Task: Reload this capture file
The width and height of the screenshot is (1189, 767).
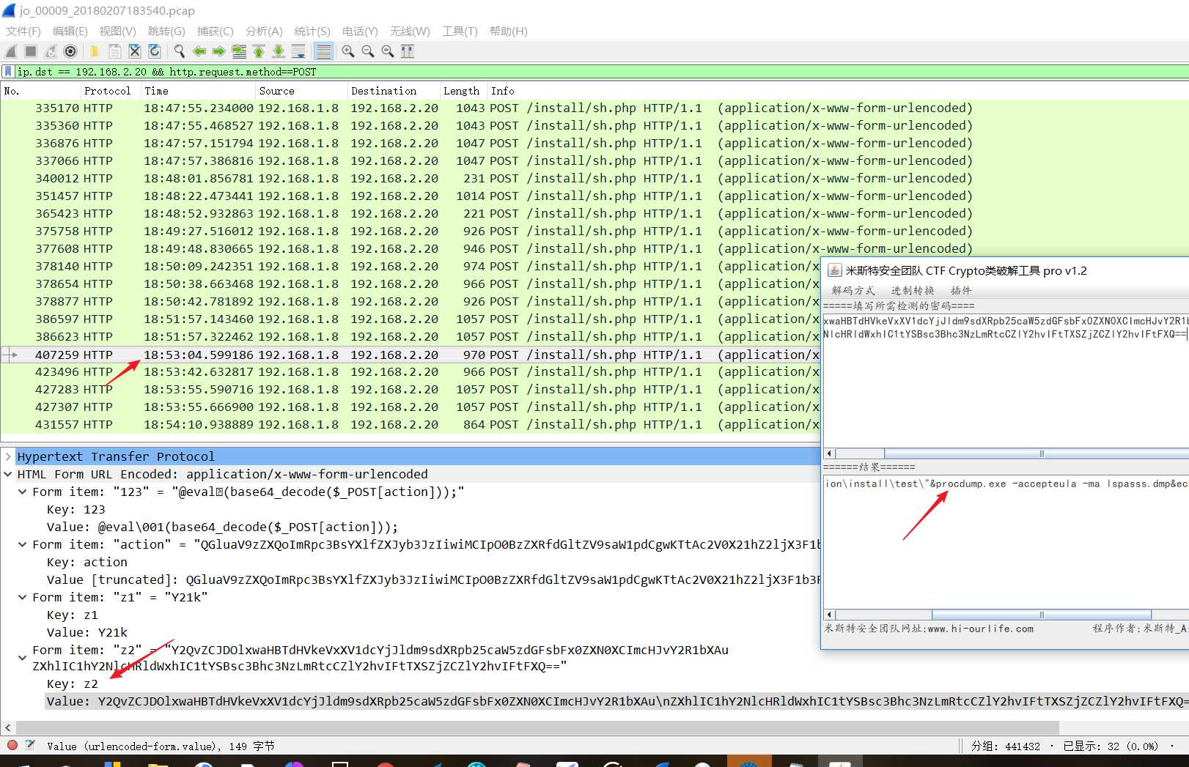Action: 155,51
